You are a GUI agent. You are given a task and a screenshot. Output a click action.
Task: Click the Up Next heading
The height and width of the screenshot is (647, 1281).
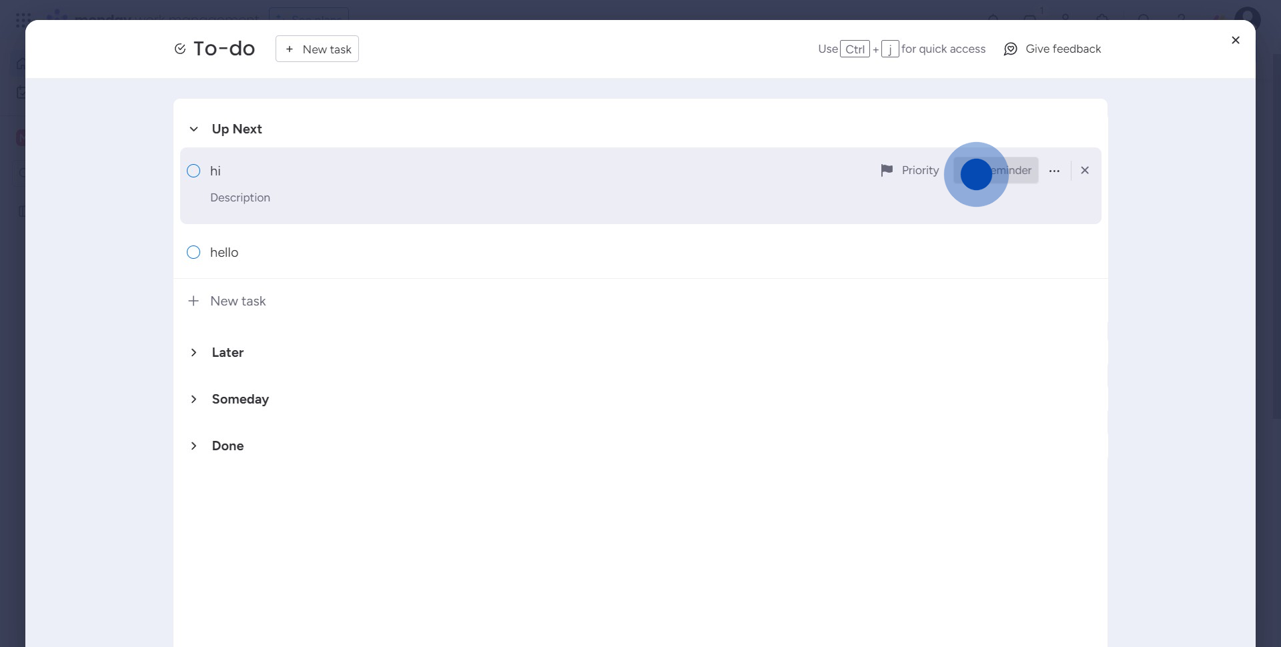click(x=237, y=129)
